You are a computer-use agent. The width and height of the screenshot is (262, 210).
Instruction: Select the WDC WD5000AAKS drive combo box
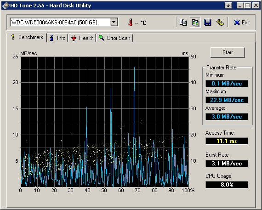coord(64,23)
